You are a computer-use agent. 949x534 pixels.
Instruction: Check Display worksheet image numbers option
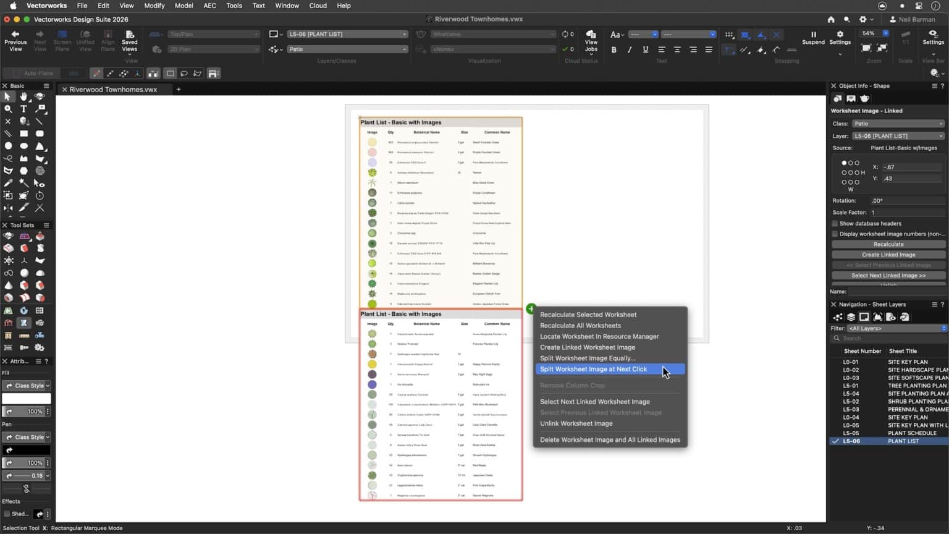click(834, 234)
